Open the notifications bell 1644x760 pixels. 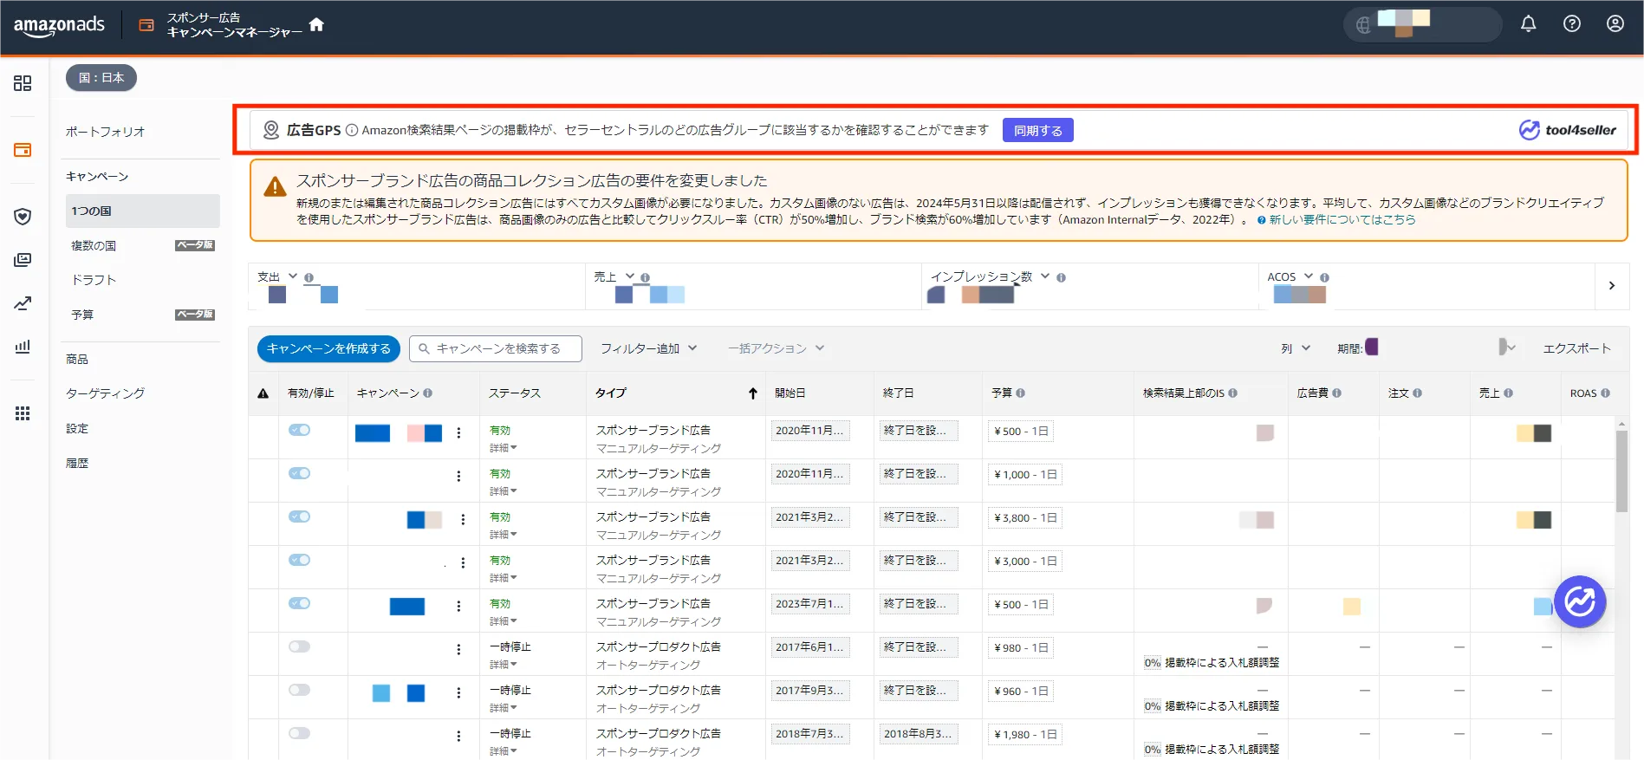coord(1529,24)
